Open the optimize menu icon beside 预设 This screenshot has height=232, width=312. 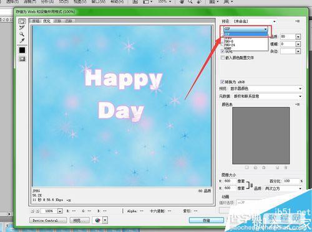pyautogui.click(x=298, y=21)
